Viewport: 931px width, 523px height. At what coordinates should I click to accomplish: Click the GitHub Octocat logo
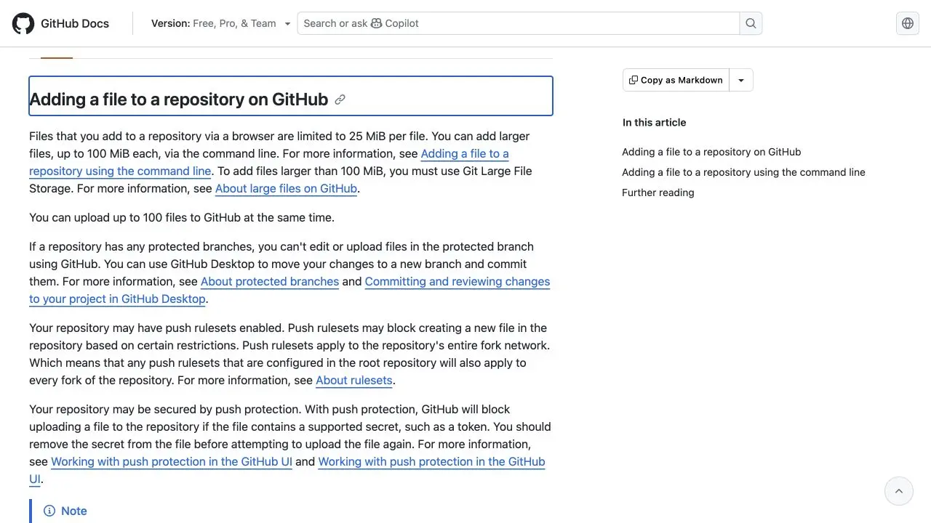point(23,23)
